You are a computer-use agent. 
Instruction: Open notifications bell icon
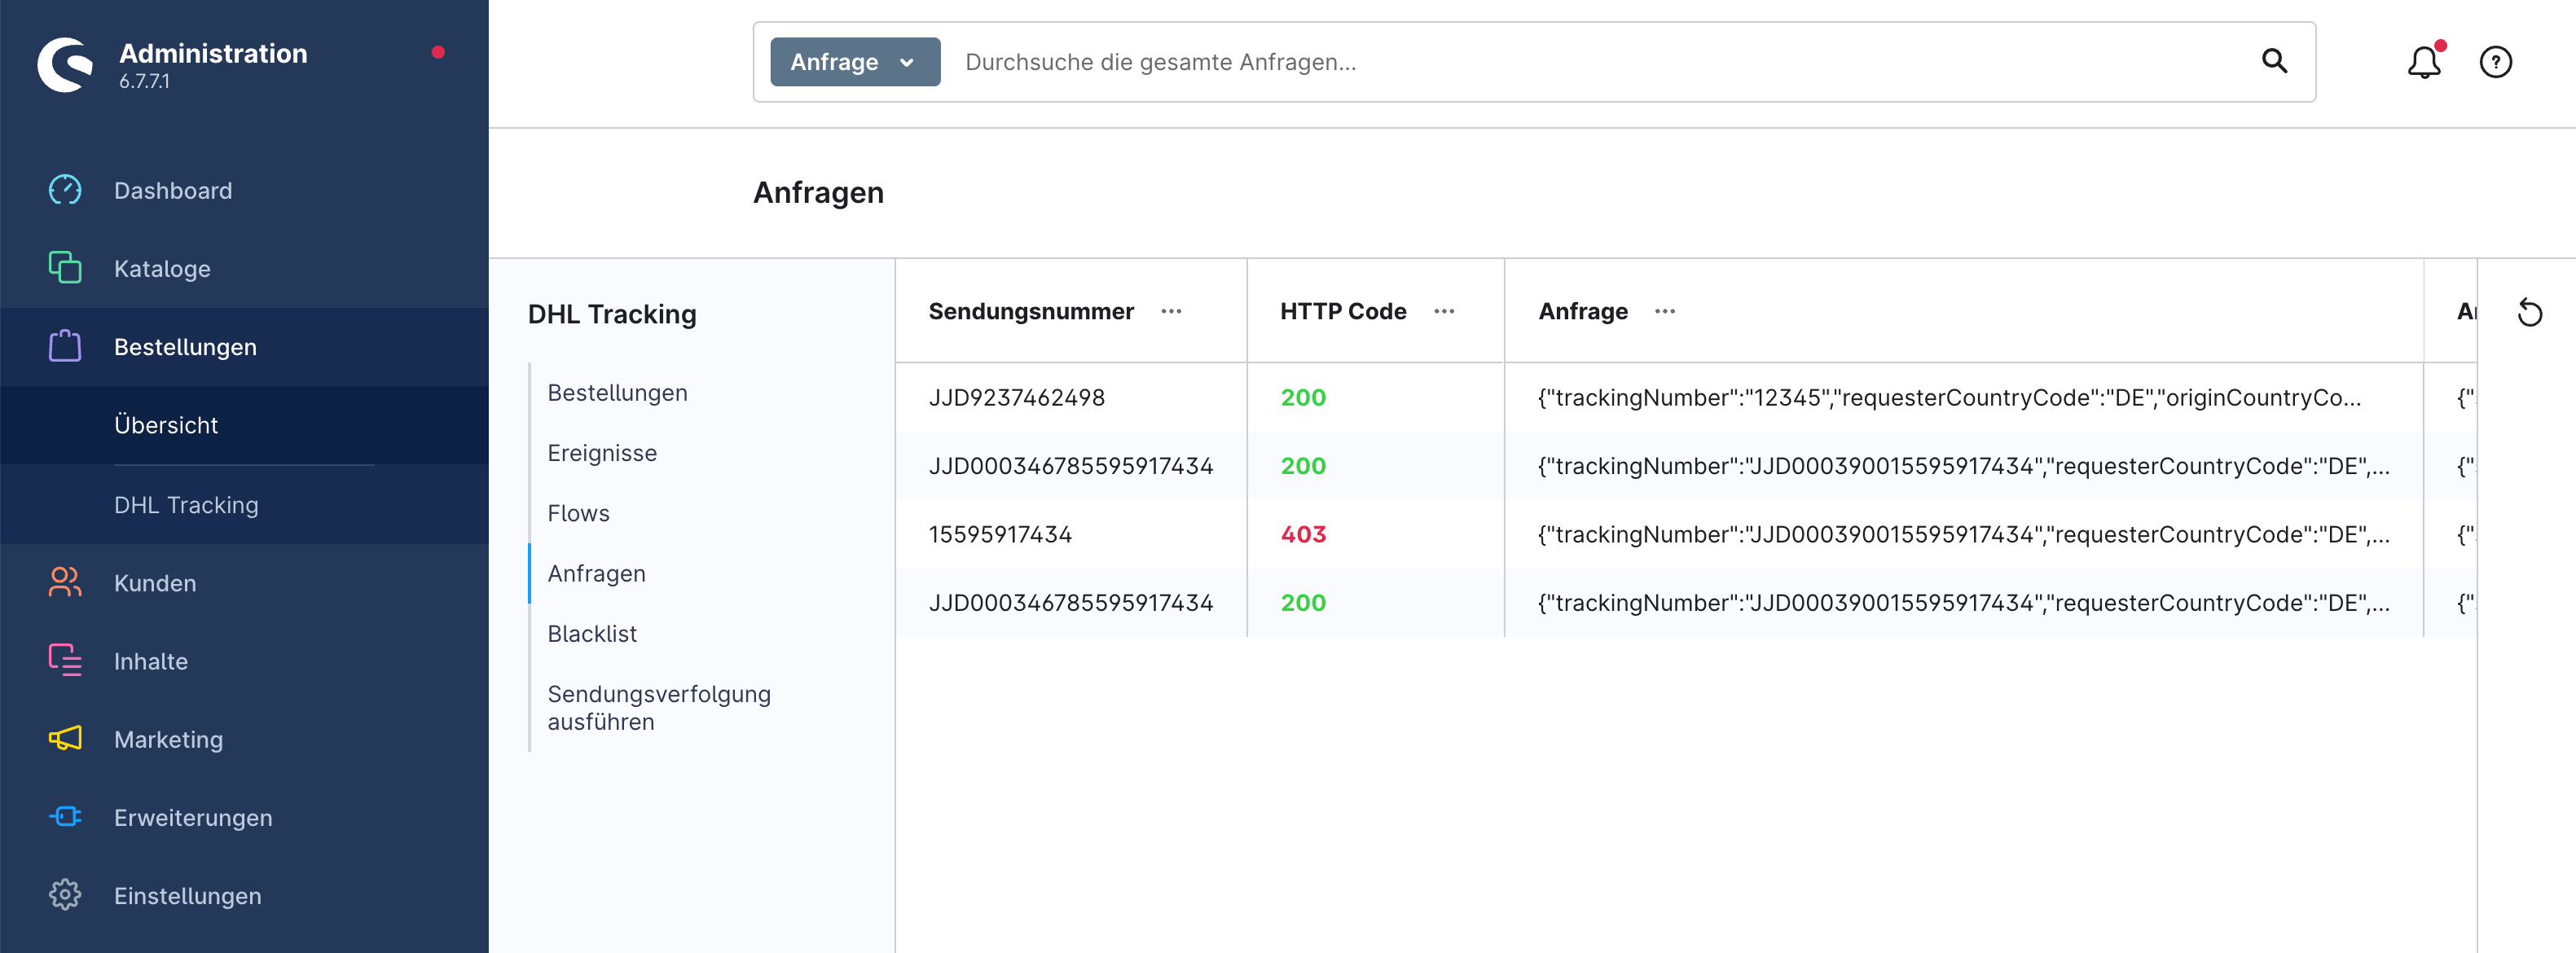coord(2423,62)
